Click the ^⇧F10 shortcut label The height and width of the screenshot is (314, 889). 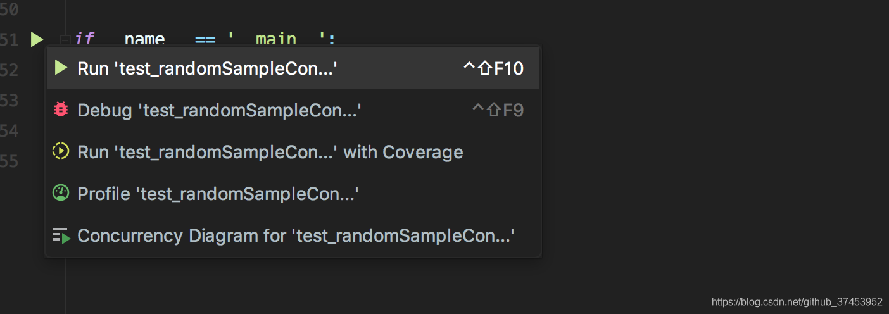[x=493, y=68]
